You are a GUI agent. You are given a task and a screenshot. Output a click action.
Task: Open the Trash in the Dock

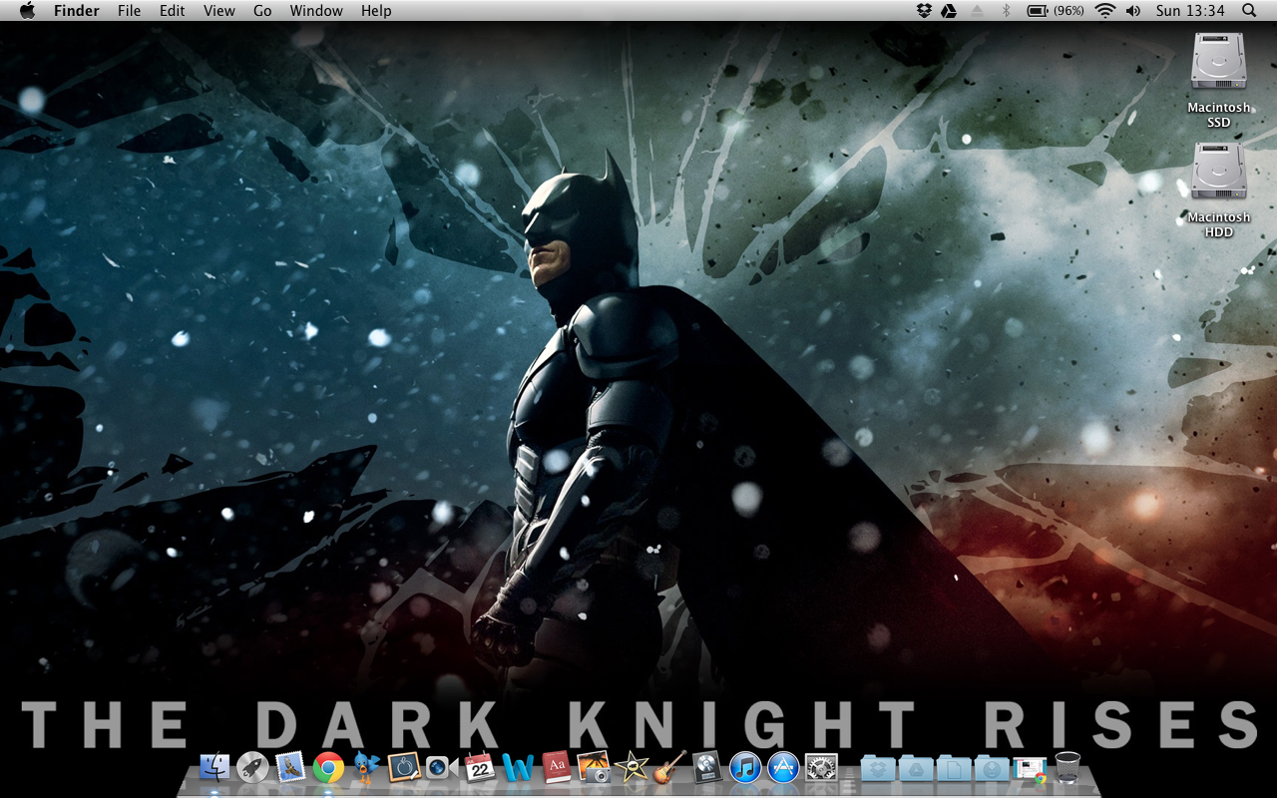pos(1067,767)
